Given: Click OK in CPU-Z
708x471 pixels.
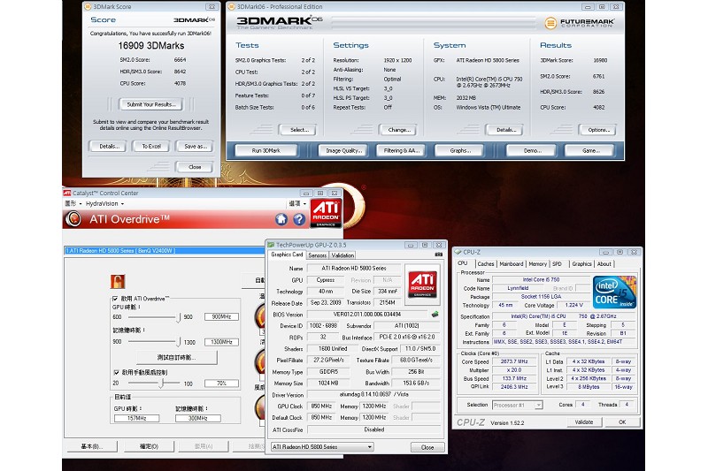Looking at the screenshot, I should pyautogui.click(x=622, y=422).
